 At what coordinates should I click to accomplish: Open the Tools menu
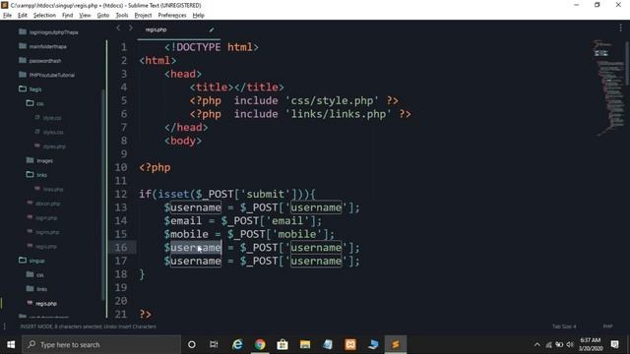pyautogui.click(x=122, y=16)
